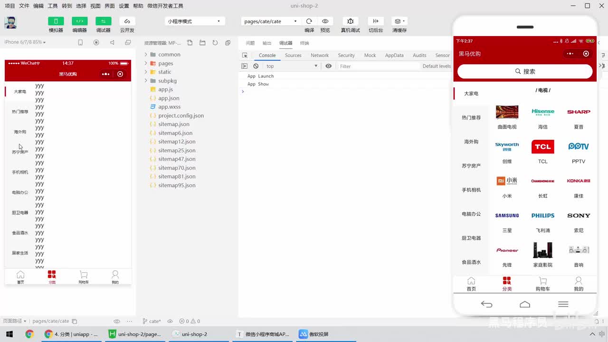The height and width of the screenshot is (342, 608).
Task: Switch to the Network tab
Action: (x=320, y=56)
